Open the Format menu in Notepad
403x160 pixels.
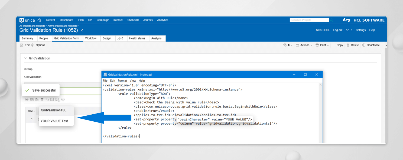pyautogui.click(x=122, y=81)
